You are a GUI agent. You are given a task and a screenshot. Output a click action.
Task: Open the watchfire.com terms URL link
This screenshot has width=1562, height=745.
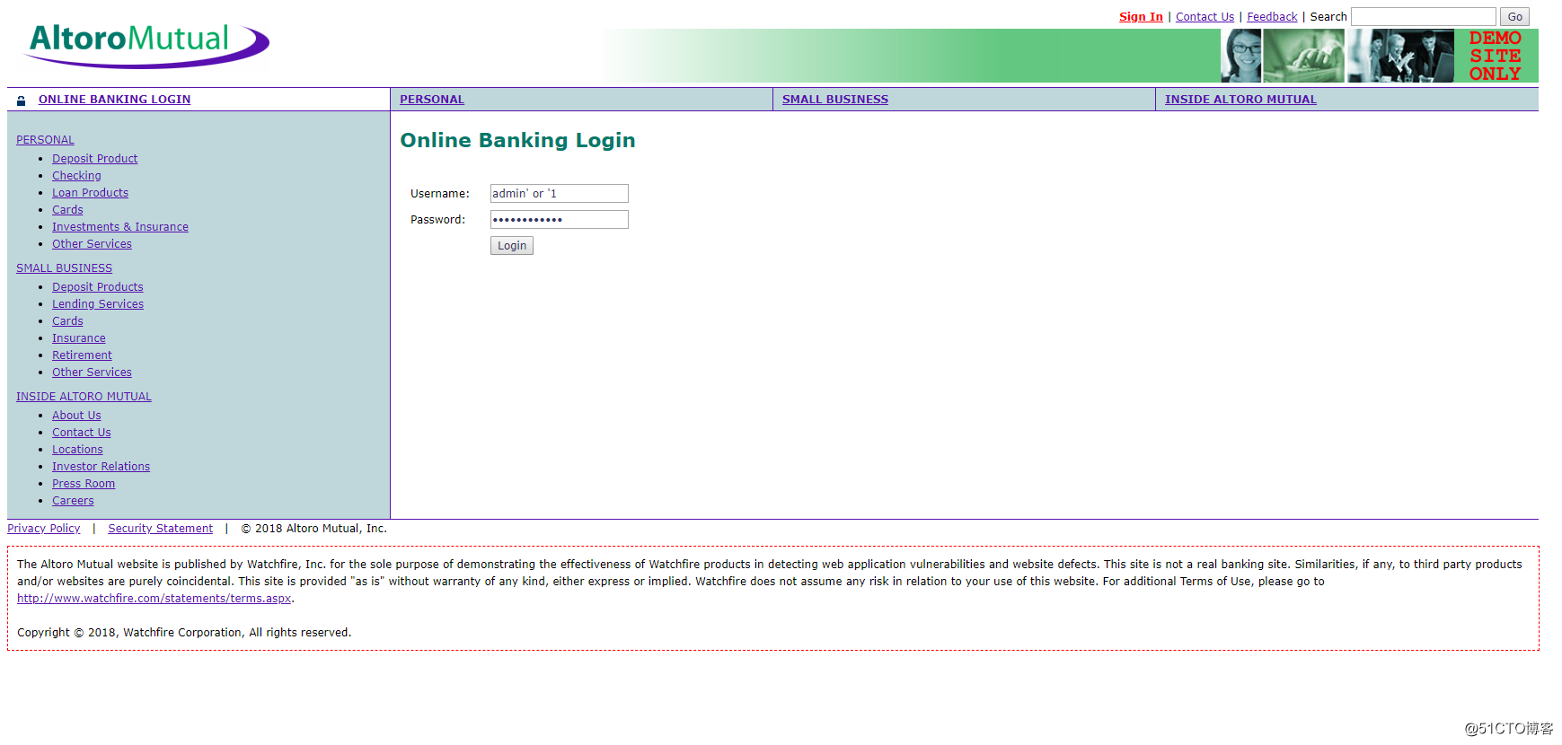tap(154, 599)
